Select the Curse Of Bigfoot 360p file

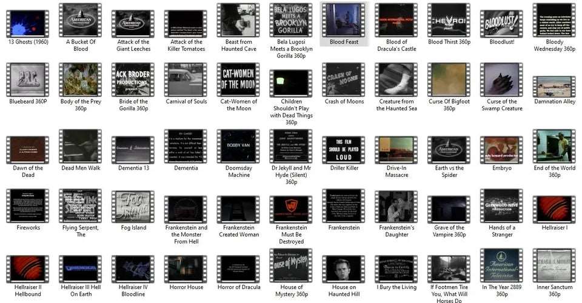tap(449, 79)
